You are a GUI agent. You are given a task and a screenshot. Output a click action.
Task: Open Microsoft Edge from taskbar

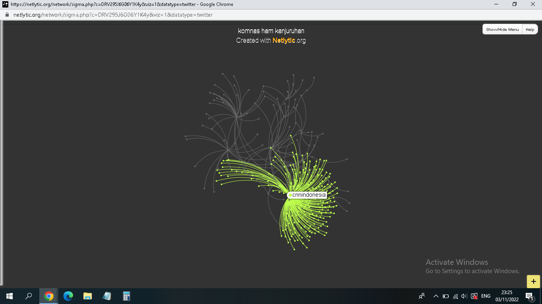pos(68,296)
